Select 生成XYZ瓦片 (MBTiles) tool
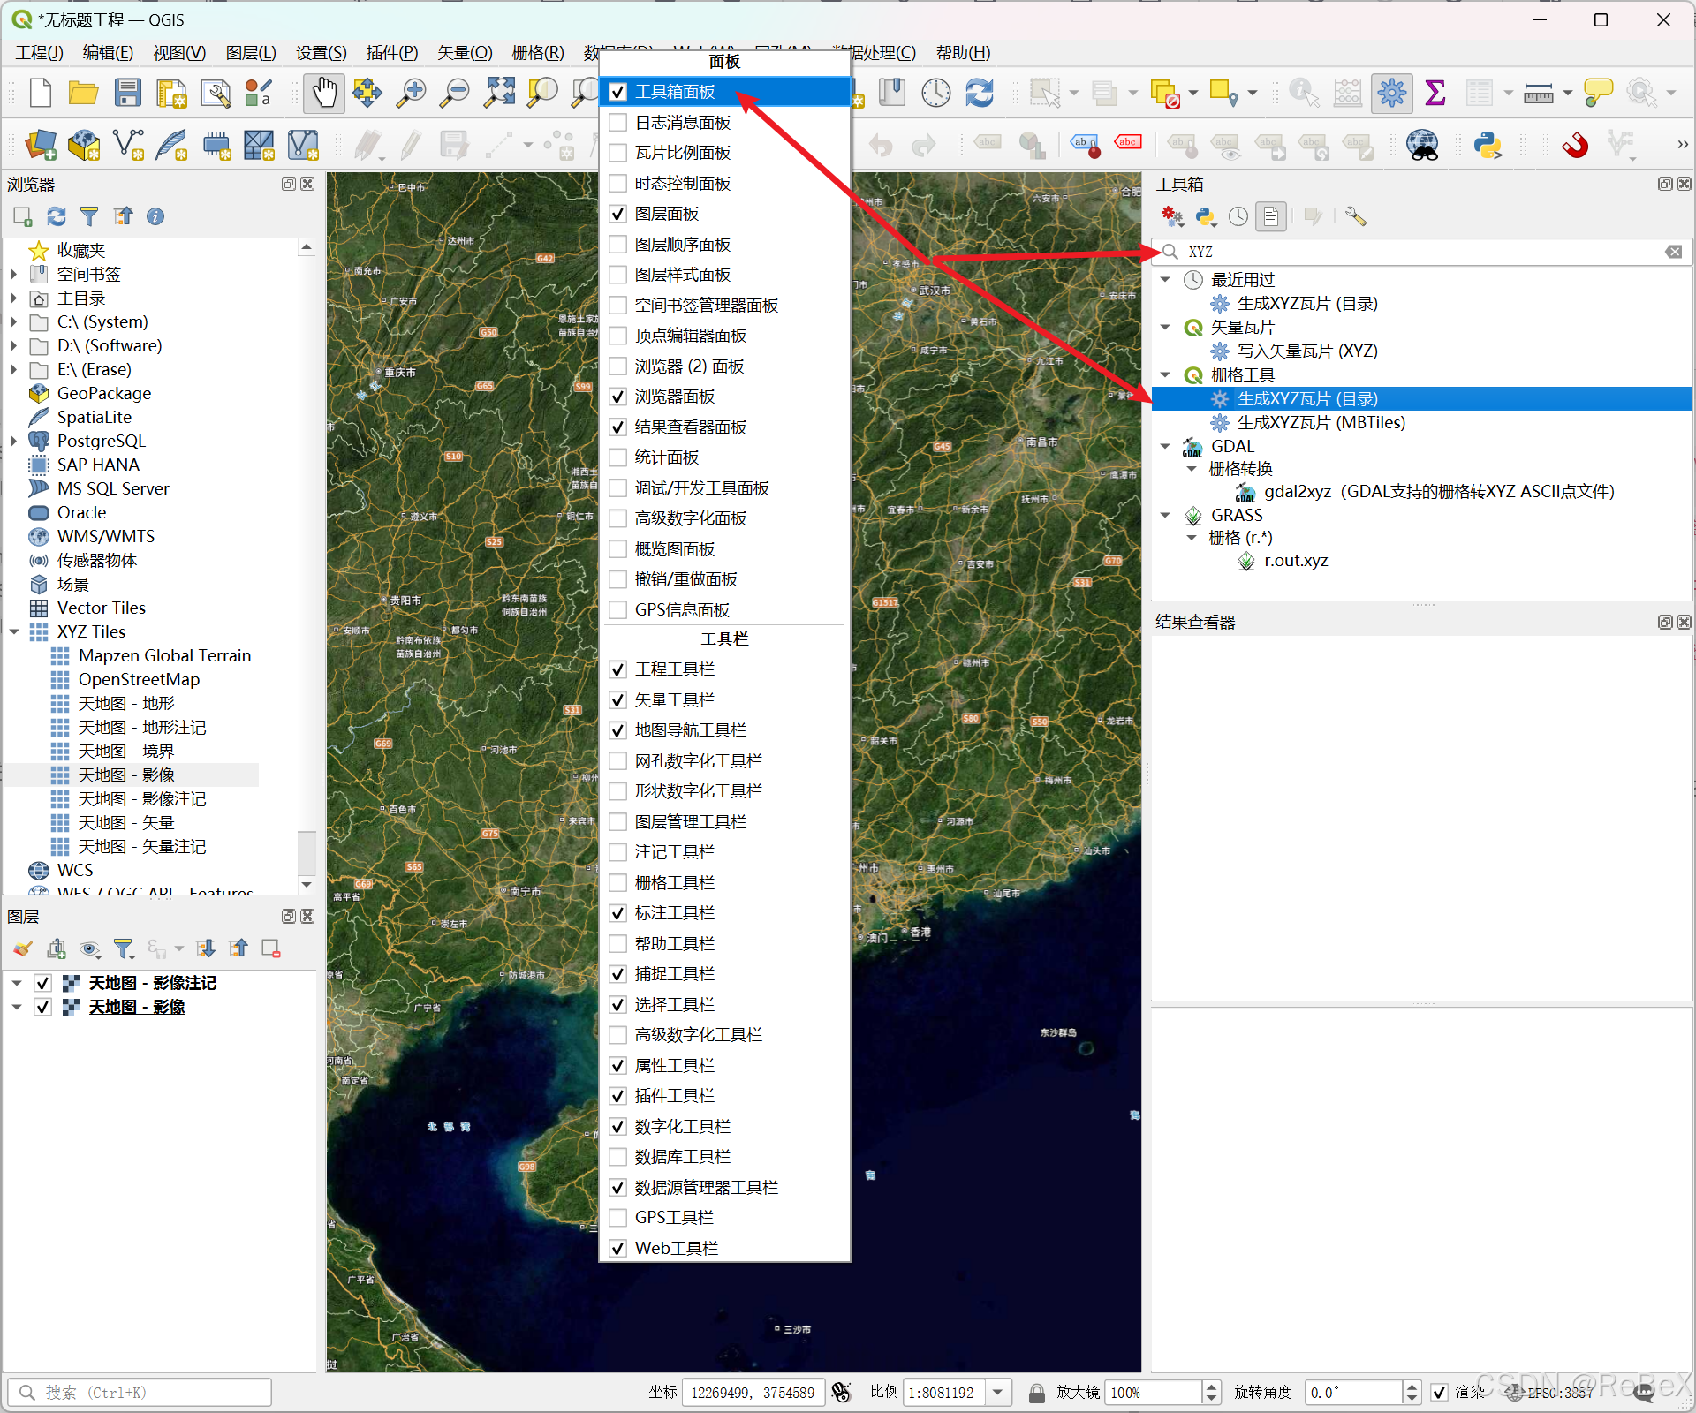The width and height of the screenshot is (1696, 1413). (x=1321, y=422)
